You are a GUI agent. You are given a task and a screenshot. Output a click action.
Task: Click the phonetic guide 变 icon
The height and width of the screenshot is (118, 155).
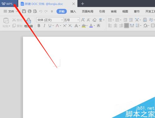point(100,20)
